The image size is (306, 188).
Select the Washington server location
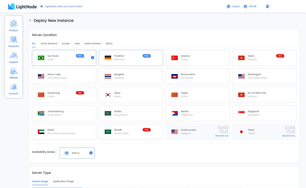click(264, 76)
